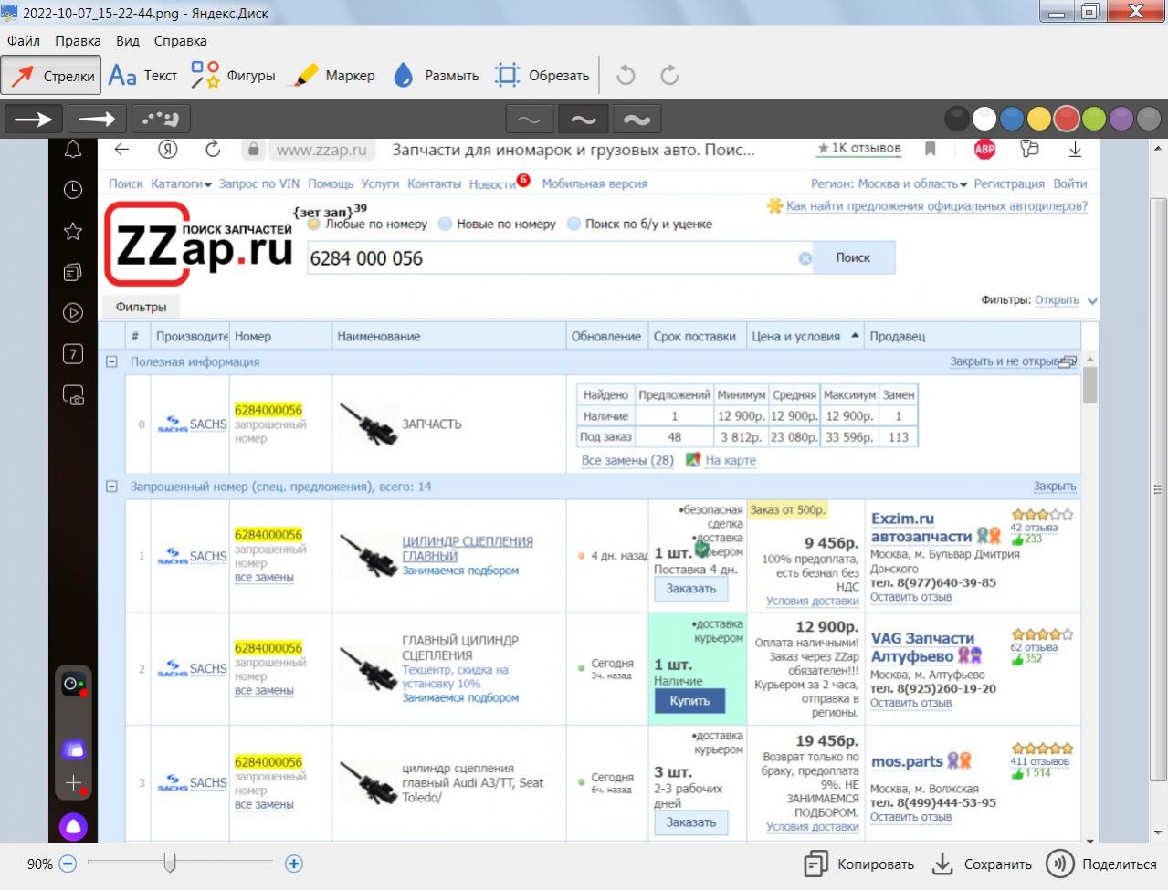Pick the gray color swatch

pyautogui.click(x=1149, y=119)
